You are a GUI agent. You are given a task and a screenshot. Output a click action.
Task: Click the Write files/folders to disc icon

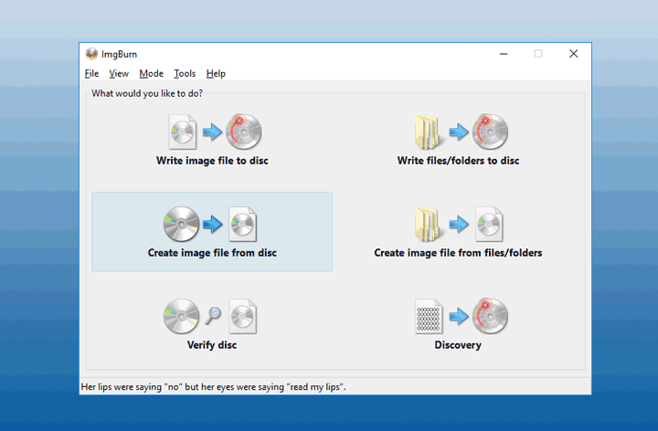462,131
